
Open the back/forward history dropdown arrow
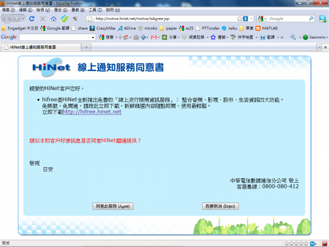click(x=23, y=19)
